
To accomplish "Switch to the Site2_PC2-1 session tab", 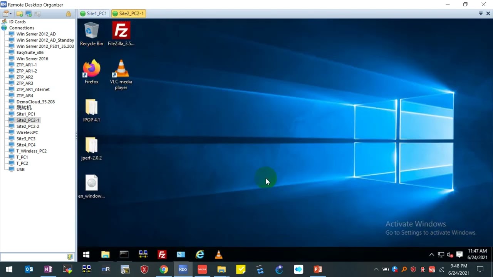I will [128, 13].
